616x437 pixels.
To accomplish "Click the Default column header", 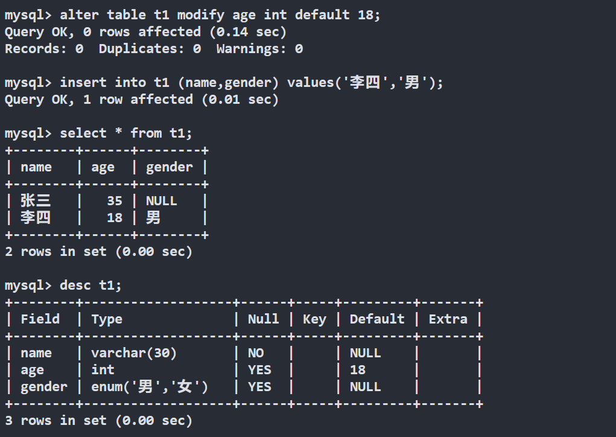I will pyautogui.click(x=377, y=319).
